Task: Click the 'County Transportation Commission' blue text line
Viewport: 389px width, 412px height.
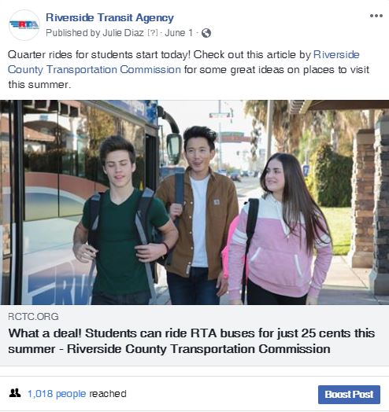Action: coord(94,70)
